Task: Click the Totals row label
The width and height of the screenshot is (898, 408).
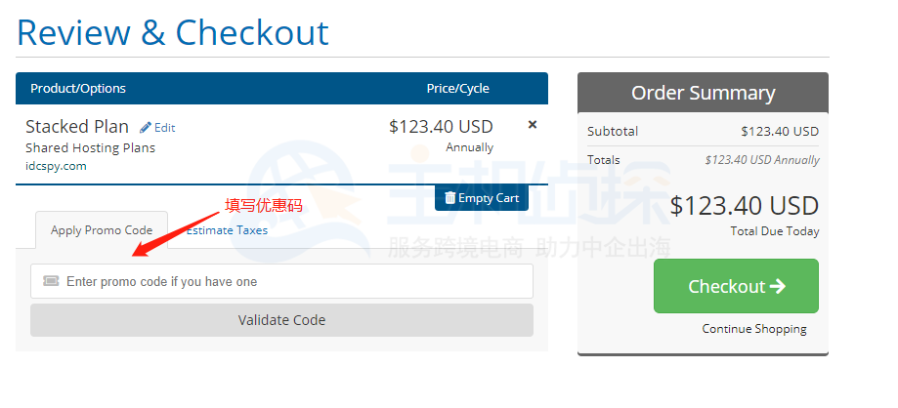Action: tap(606, 160)
